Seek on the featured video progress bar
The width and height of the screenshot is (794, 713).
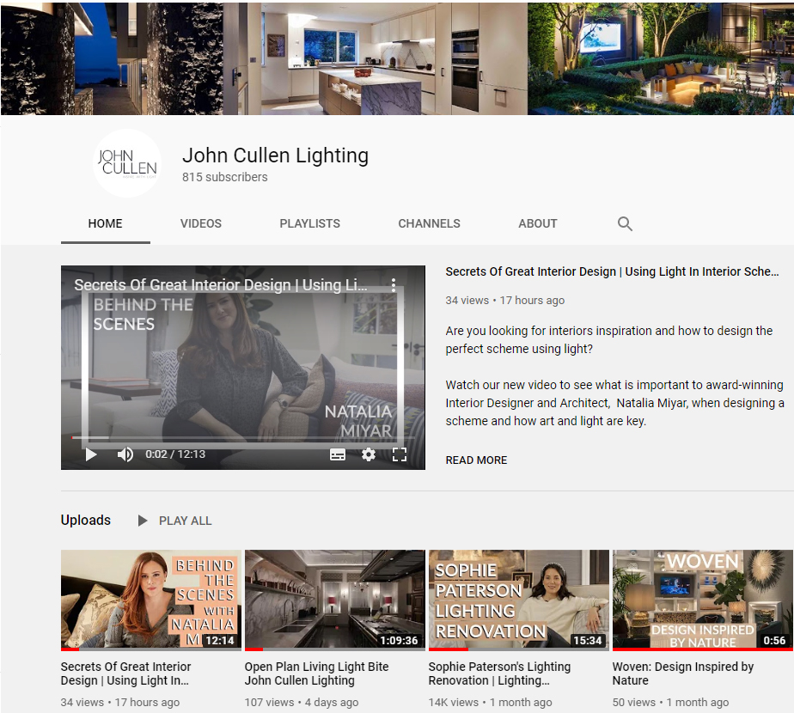click(x=243, y=437)
